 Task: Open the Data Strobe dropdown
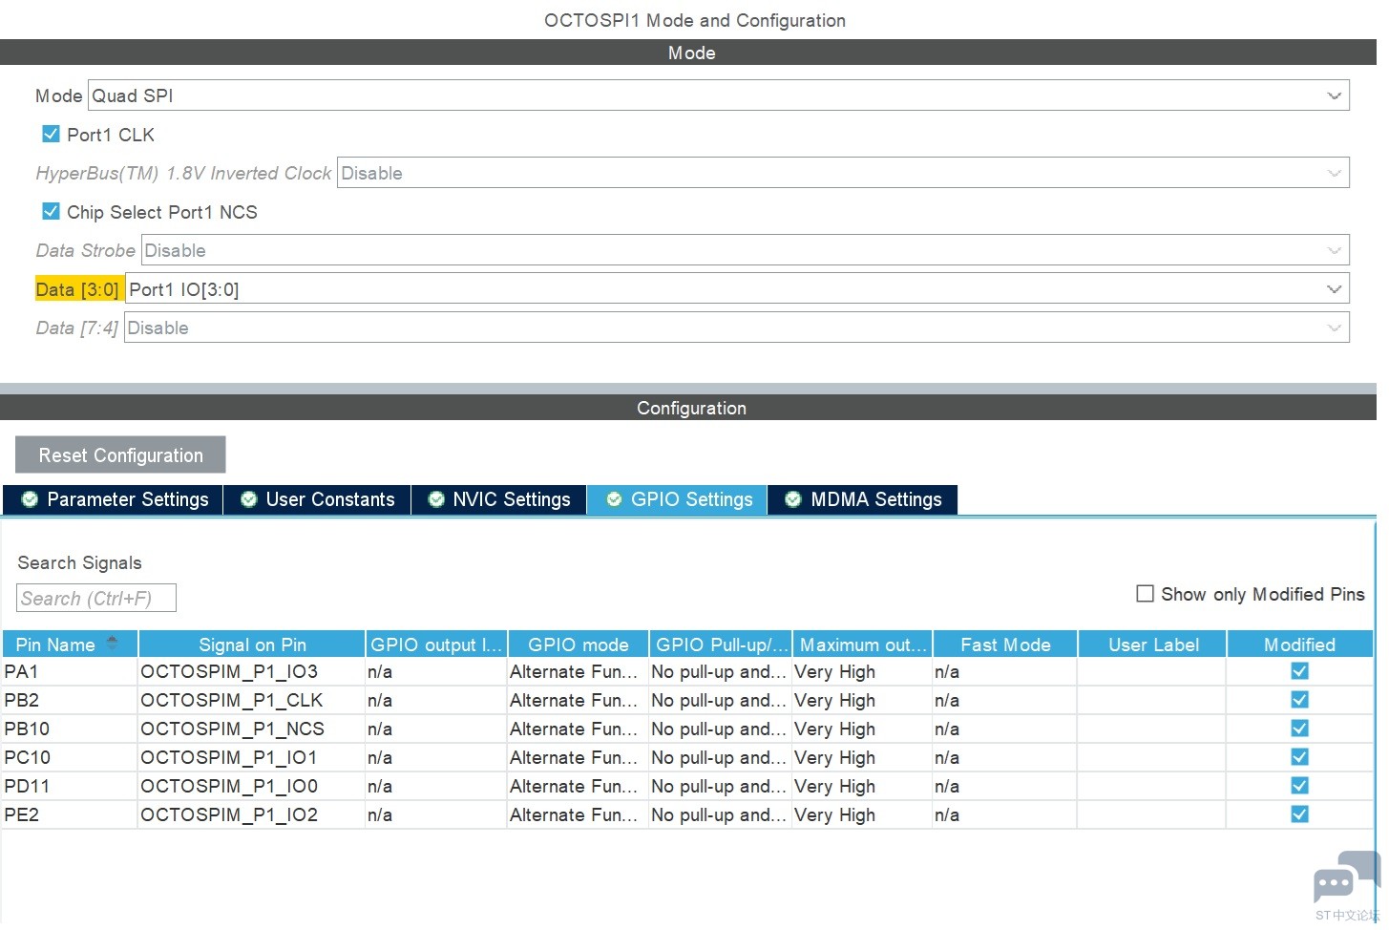coord(745,250)
